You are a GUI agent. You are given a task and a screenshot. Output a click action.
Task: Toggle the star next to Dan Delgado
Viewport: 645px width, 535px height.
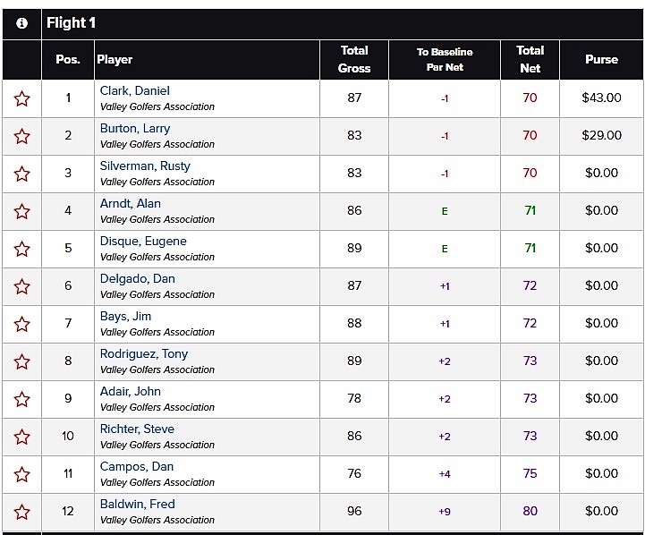pos(21,286)
